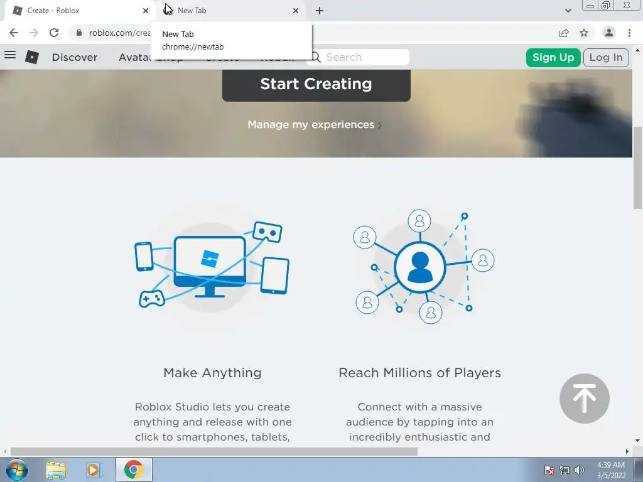Click the scrollbar up arrow

pyautogui.click(x=637, y=50)
